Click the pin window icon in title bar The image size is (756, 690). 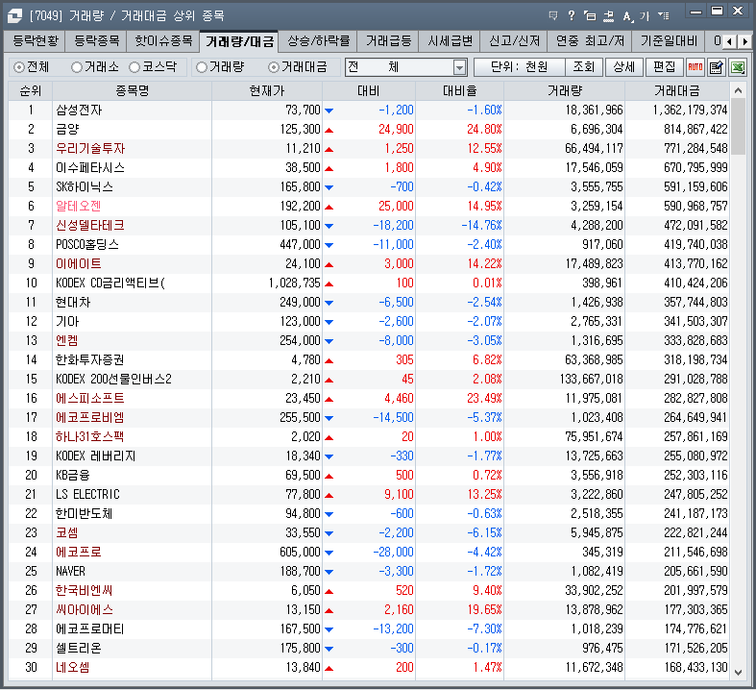[608, 16]
